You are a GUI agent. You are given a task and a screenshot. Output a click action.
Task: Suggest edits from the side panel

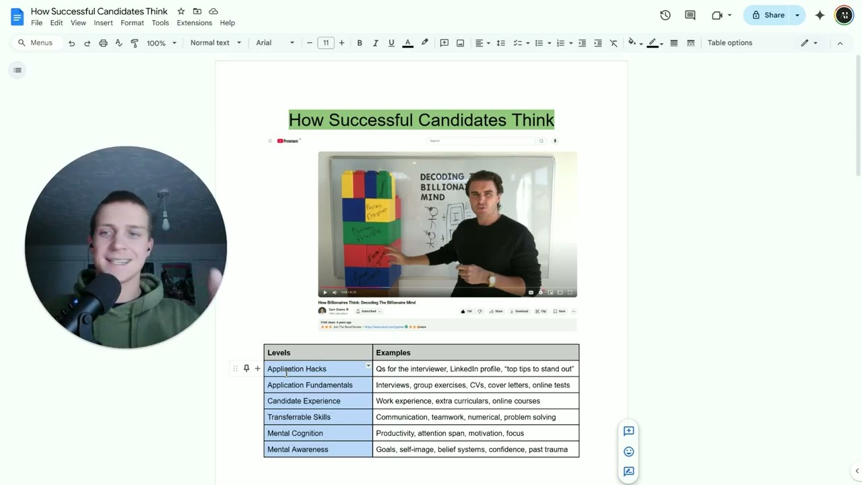click(628, 472)
